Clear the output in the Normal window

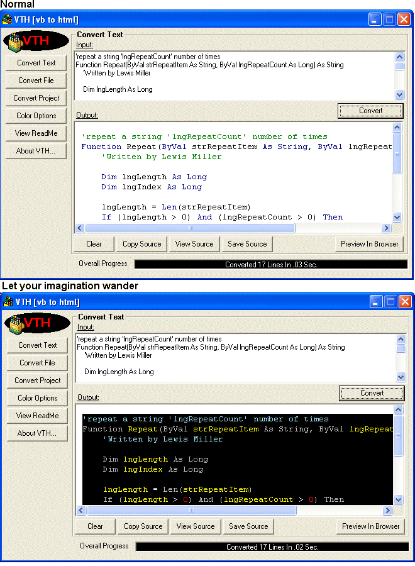pos(94,244)
